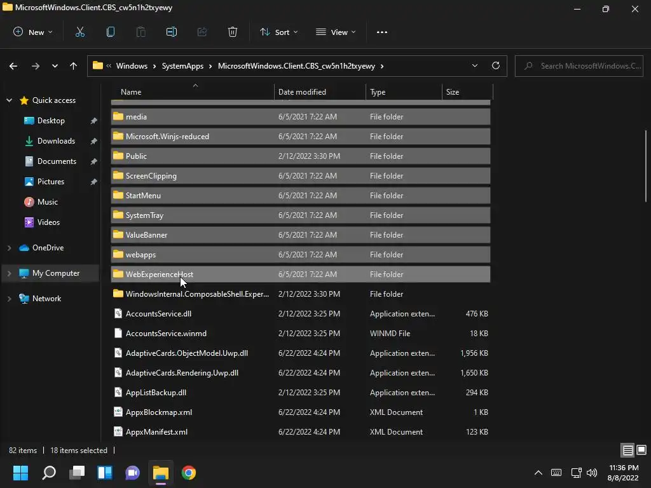This screenshot has width=651, height=488.
Task: Expand the address bar history dropdown
Action: tap(474, 65)
